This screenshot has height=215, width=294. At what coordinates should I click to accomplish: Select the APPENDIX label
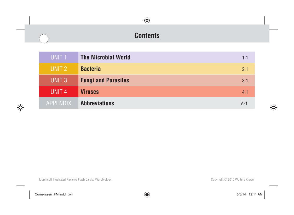[59, 103]
